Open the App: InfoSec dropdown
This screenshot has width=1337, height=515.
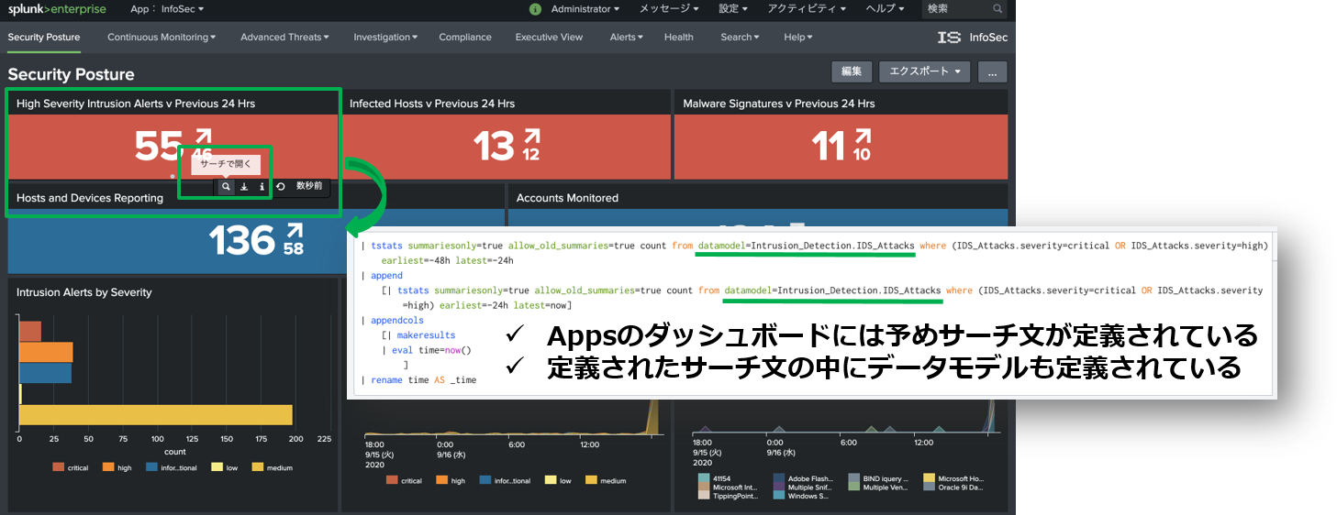click(x=167, y=9)
